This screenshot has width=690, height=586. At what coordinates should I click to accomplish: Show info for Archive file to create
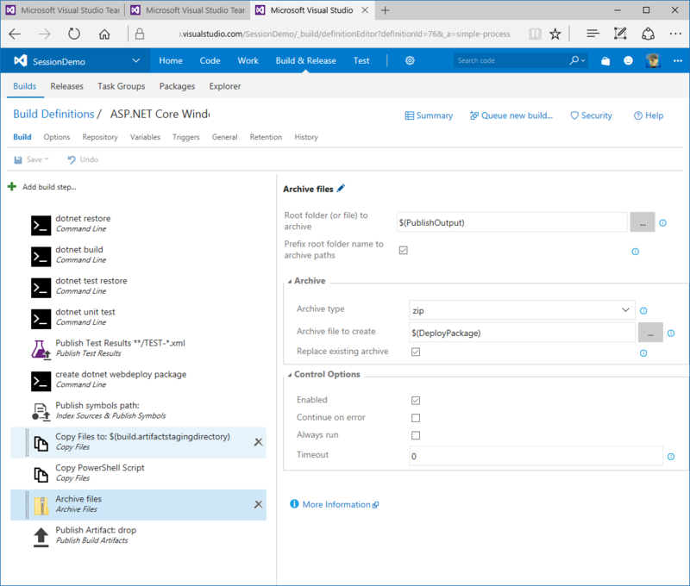pyautogui.click(x=671, y=334)
